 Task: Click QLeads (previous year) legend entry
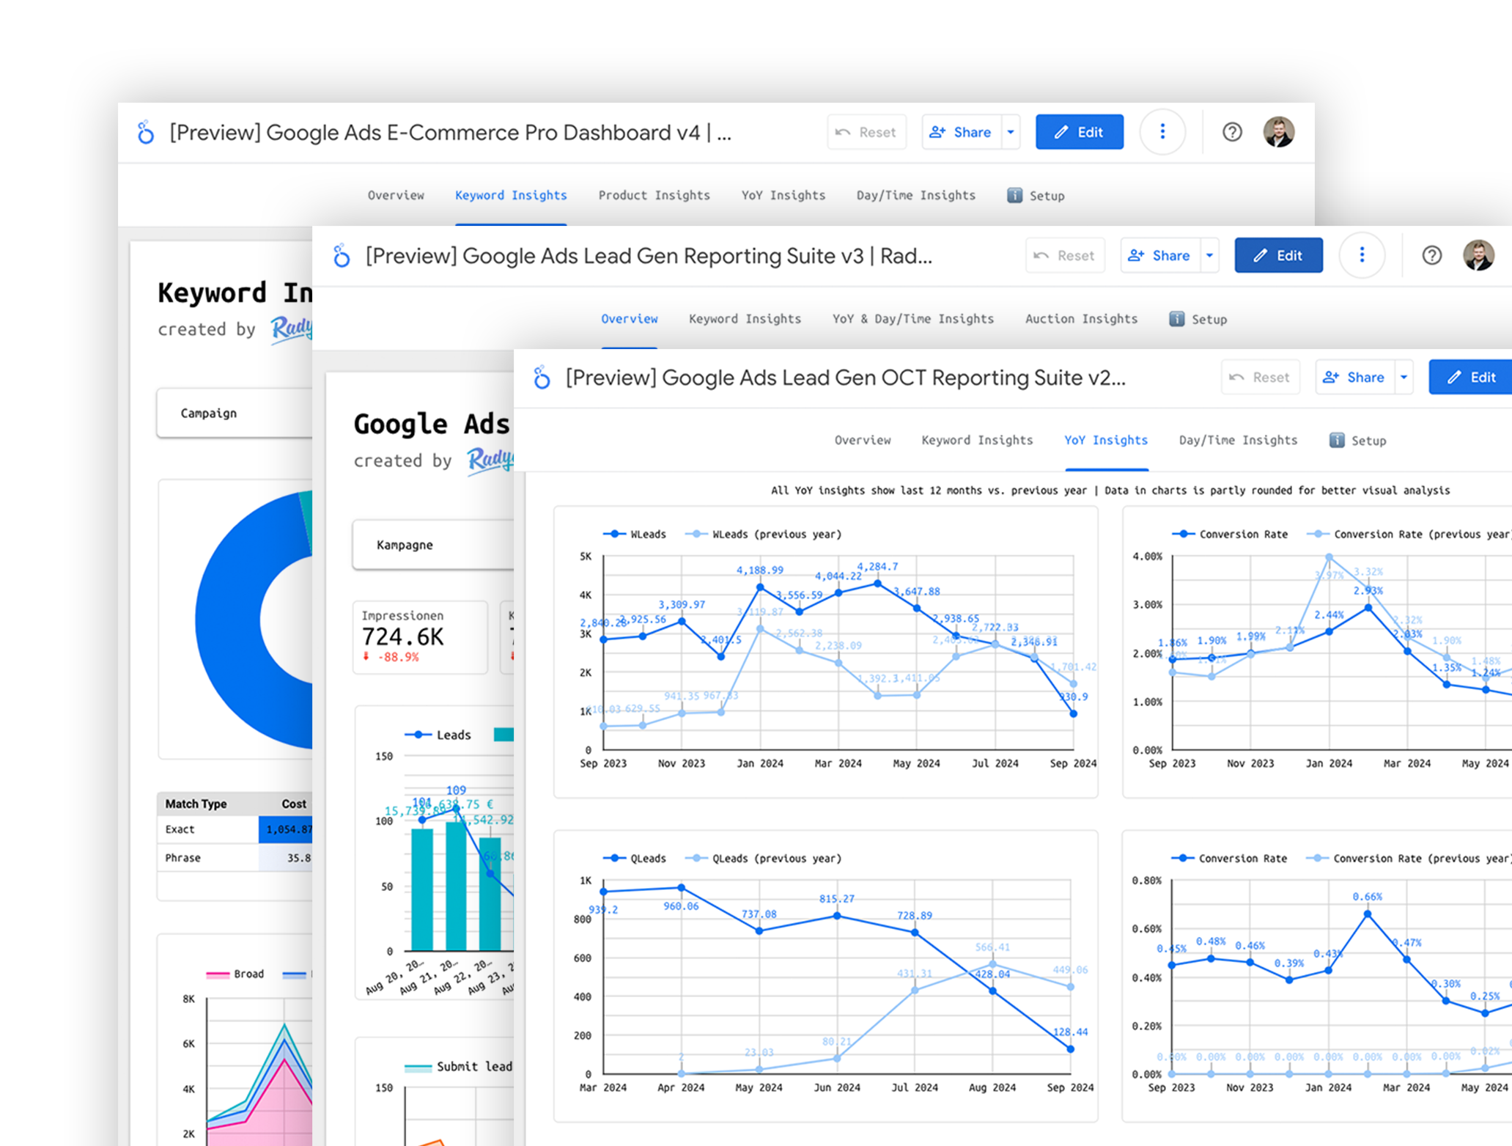763,858
